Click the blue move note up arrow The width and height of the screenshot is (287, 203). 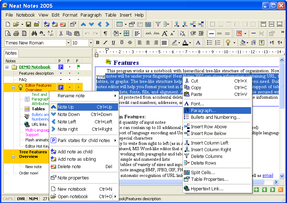point(83,24)
